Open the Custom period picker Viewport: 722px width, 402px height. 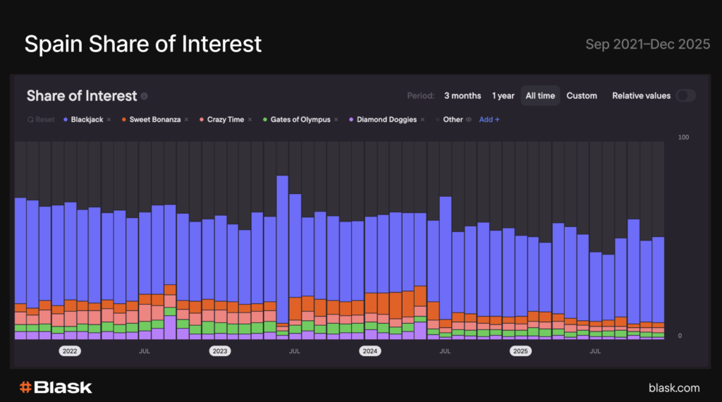point(582,96)
